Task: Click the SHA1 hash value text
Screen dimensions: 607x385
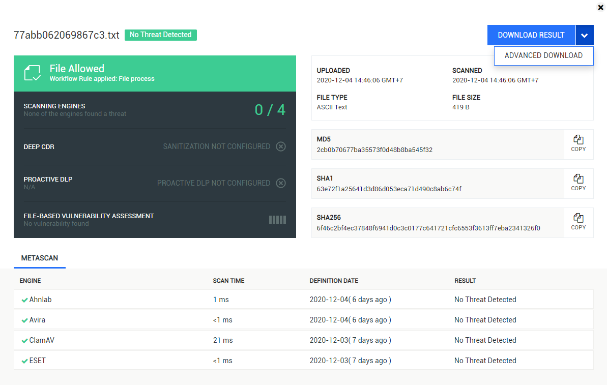Action: point(389,189)
